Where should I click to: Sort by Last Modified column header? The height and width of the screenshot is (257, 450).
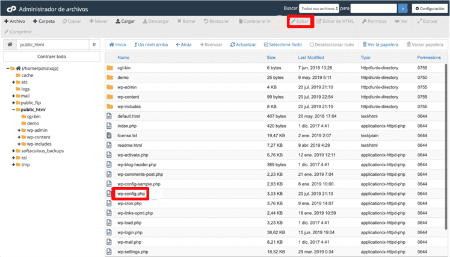[x=311, y=57]
